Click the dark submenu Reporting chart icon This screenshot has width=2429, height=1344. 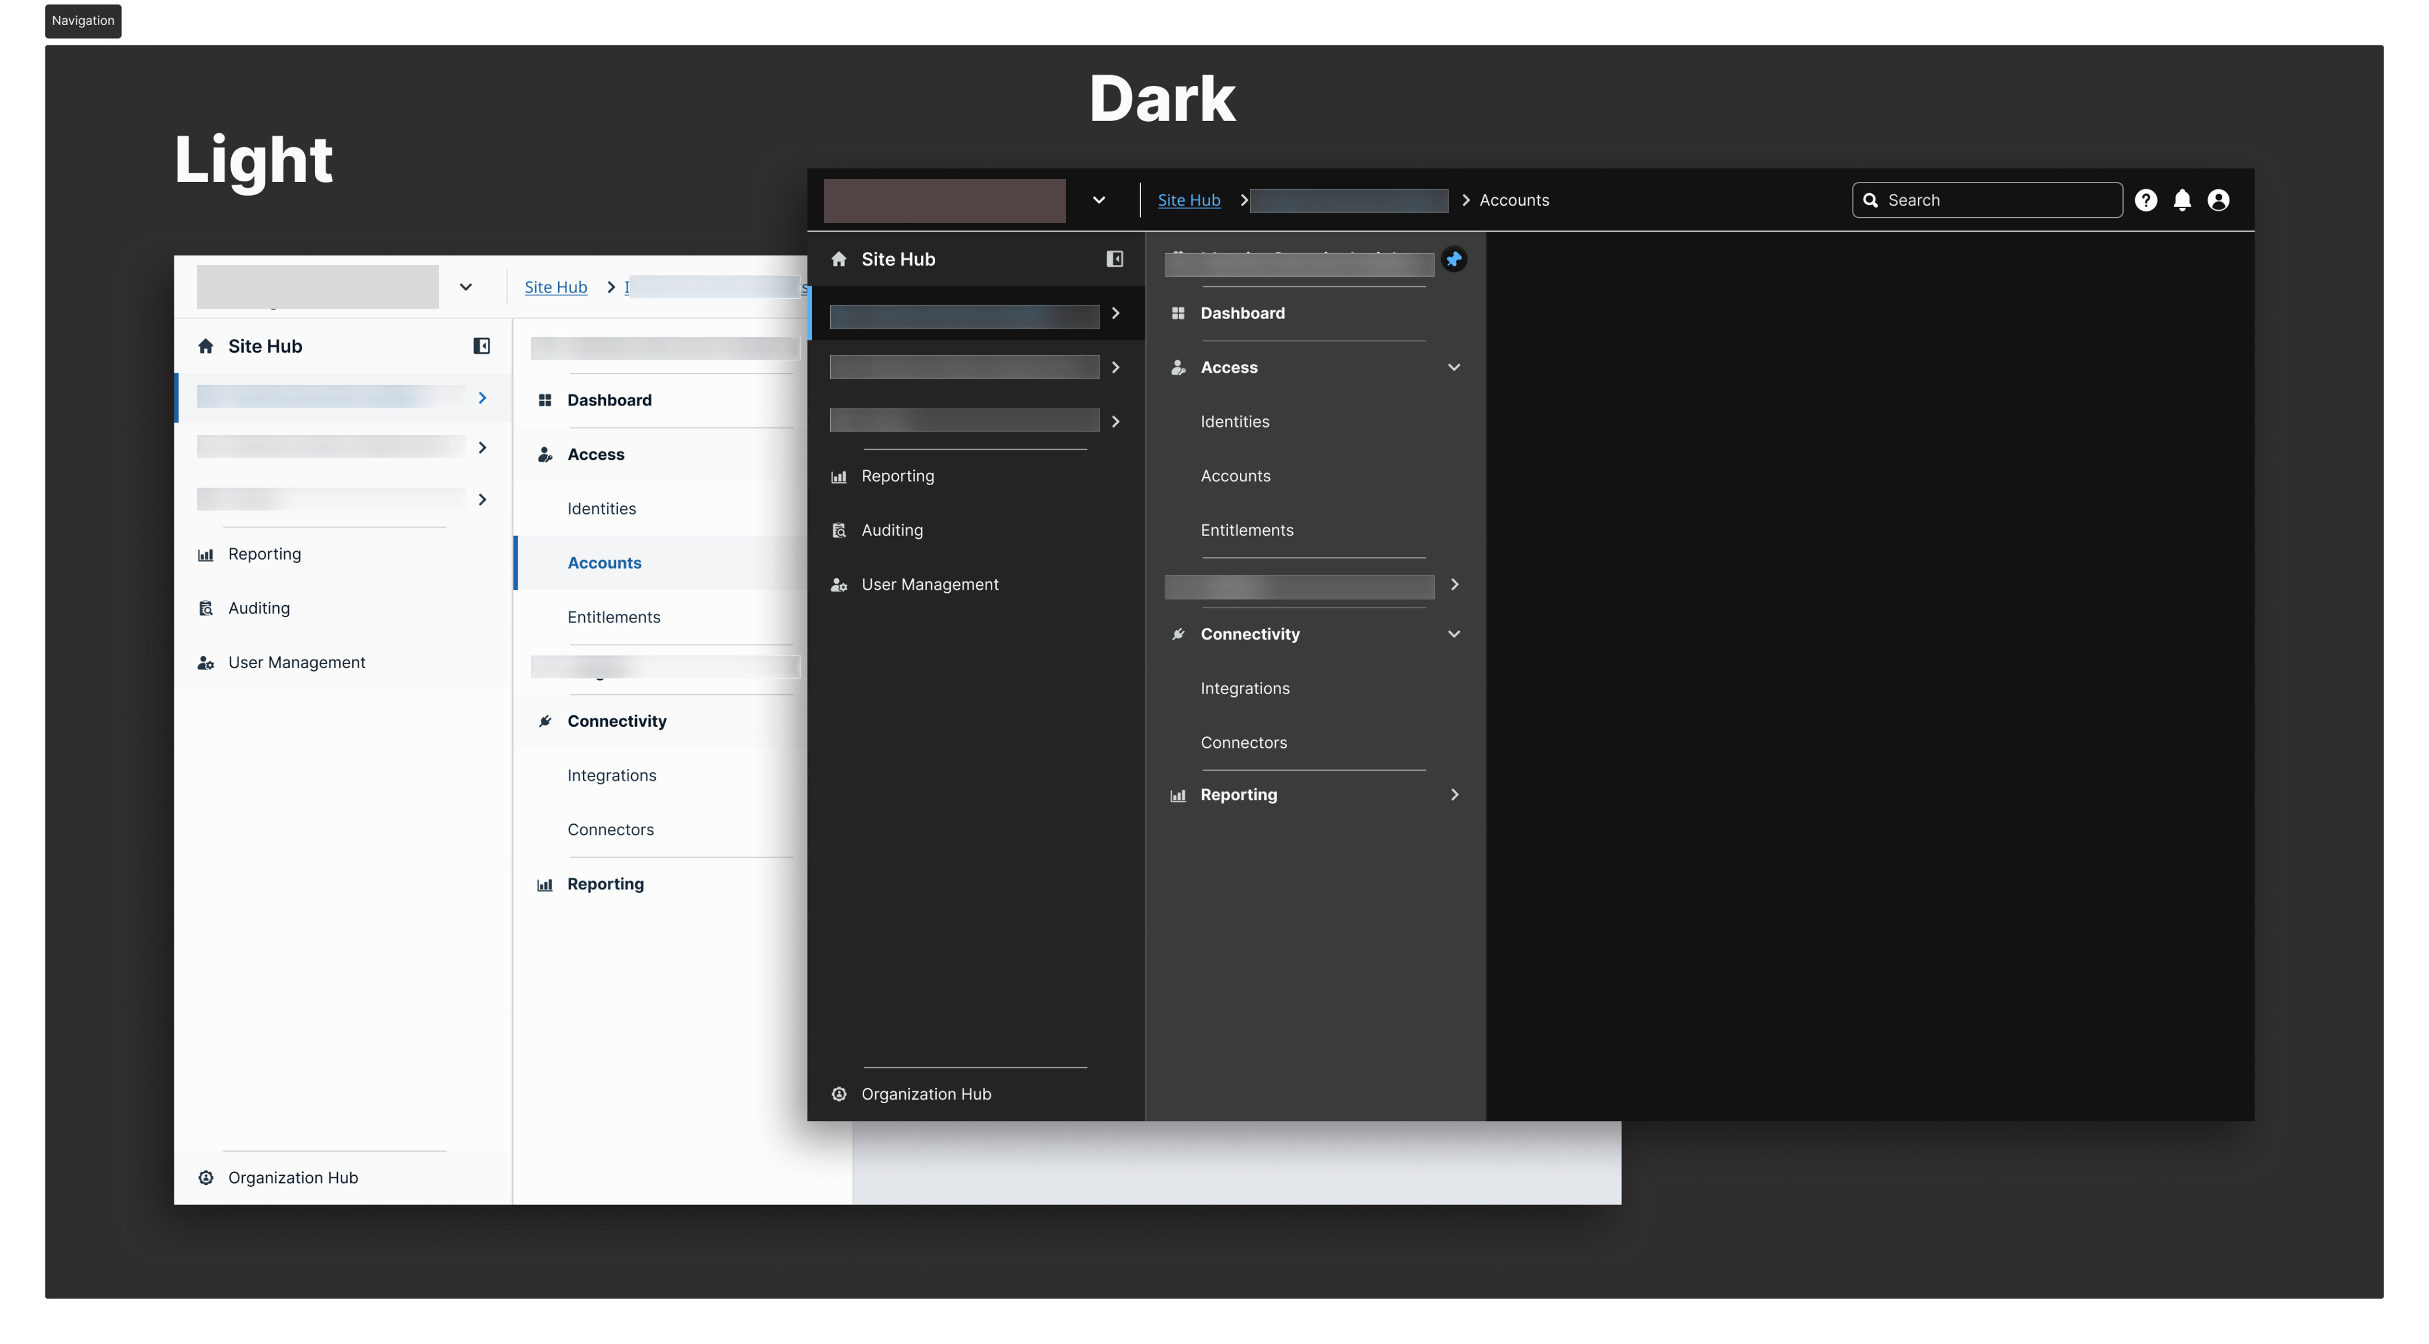tap(1178, 795)
